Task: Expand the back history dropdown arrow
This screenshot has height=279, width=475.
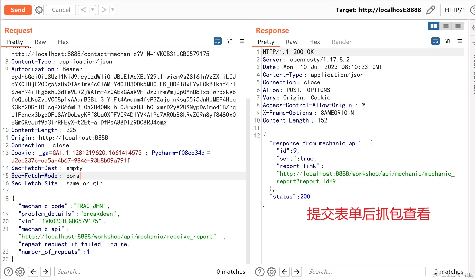Action: 93,10
